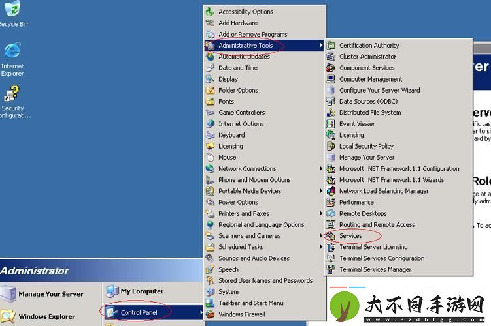Click the Folder Options icon
This screenshot has width=491, height=326.
[x=210, y=90]
